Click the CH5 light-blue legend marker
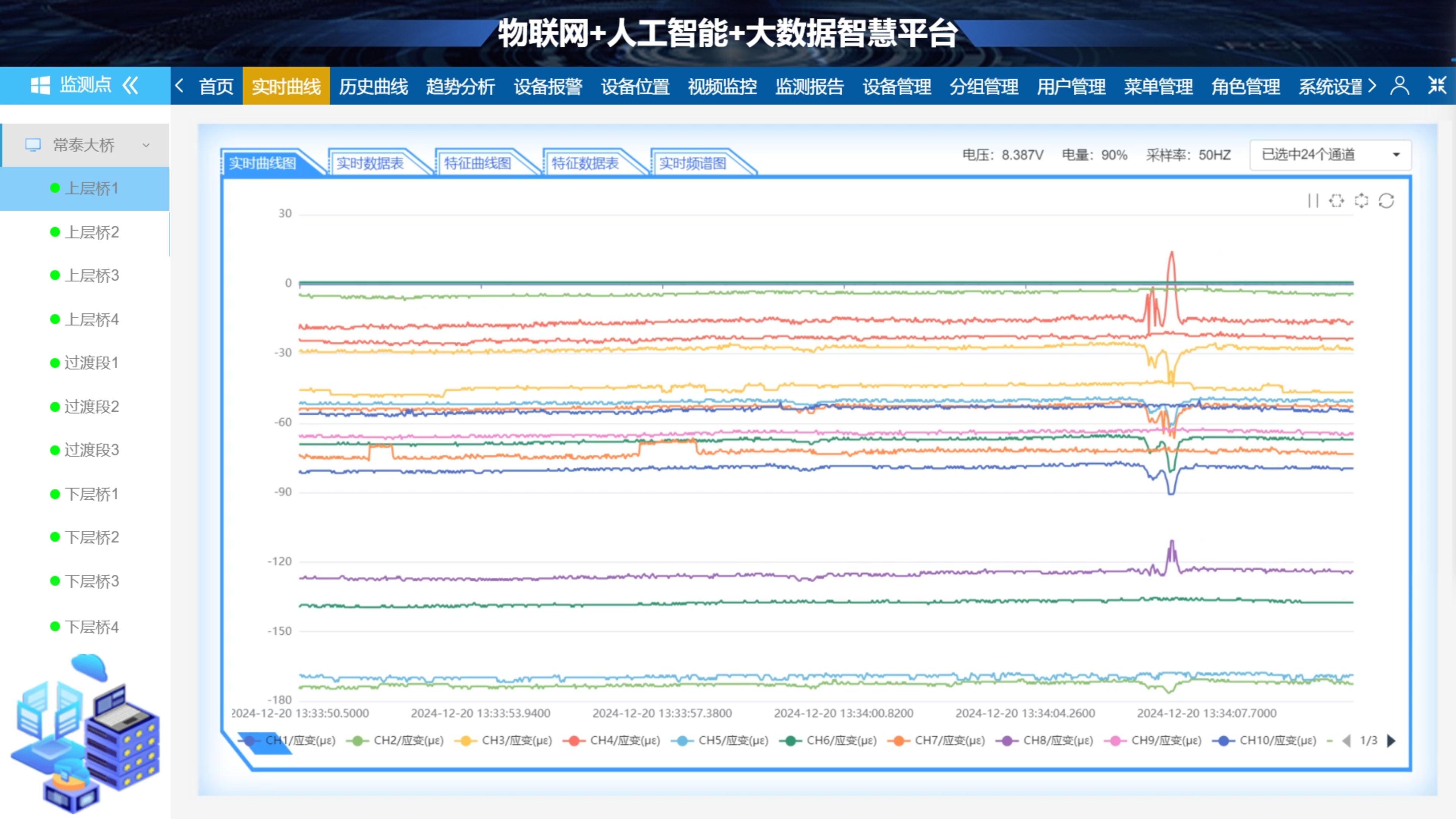The height and width of the screenshot is (819, 1456). 683,740
